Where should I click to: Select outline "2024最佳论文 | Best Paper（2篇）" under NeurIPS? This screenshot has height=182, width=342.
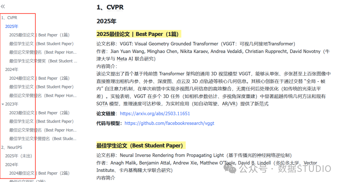tap(39, 173)
